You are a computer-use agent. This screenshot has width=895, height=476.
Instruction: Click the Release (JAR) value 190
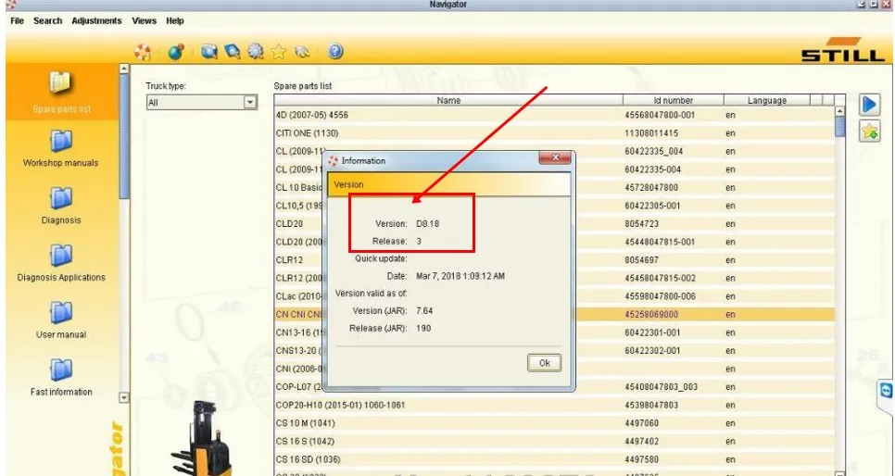pos(423,328)
